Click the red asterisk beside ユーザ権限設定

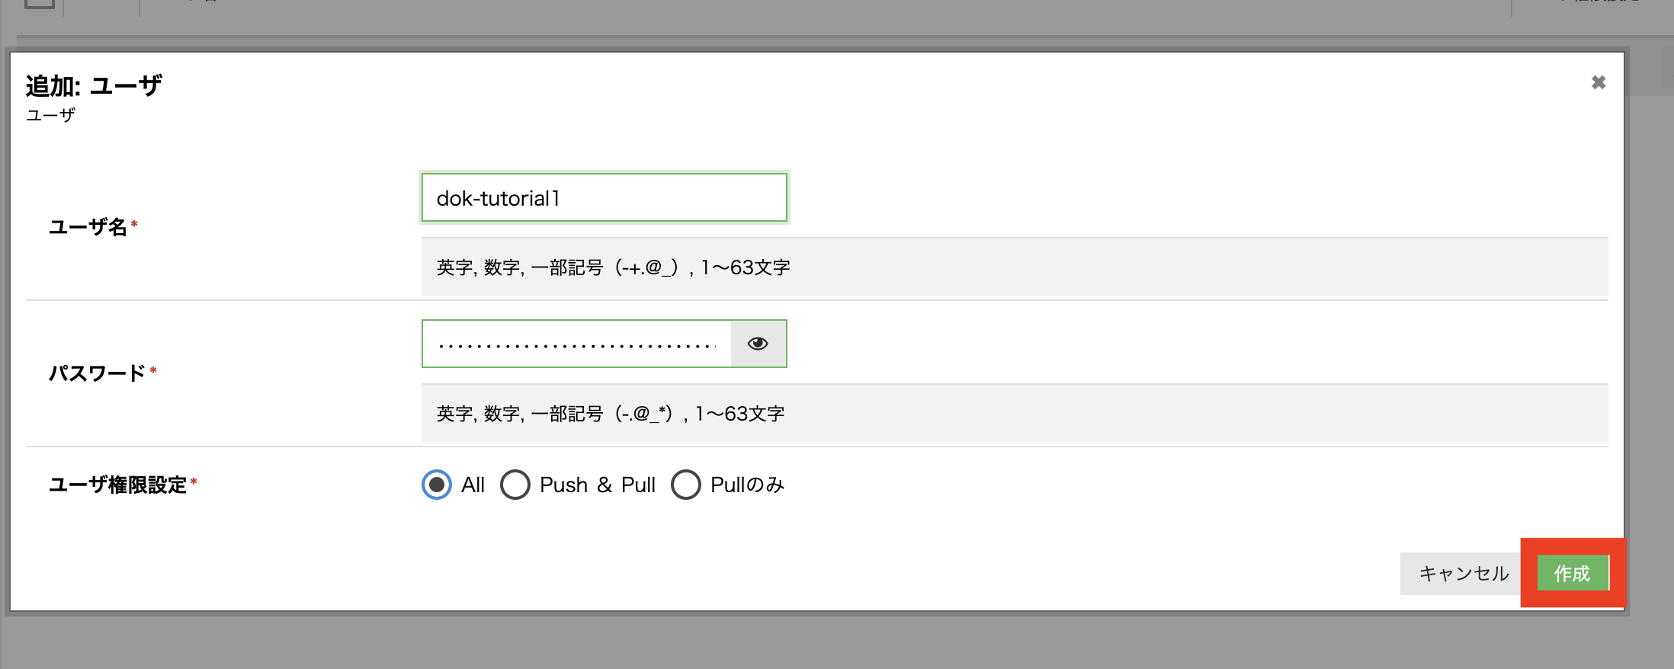click(x=194, y=482)
